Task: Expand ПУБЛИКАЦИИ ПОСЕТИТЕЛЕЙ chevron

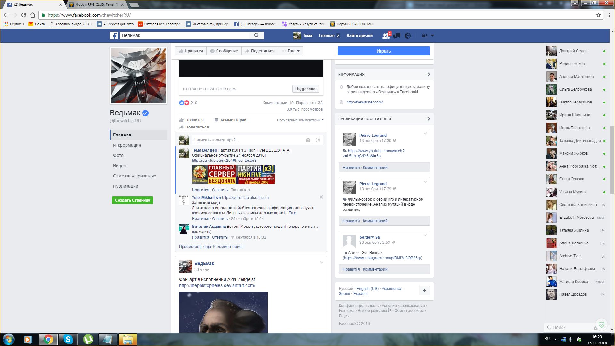Action: [x=429, y=119]
